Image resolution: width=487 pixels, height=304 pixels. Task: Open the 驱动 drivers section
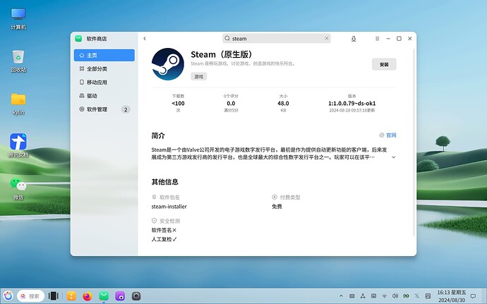click(104, 96)
